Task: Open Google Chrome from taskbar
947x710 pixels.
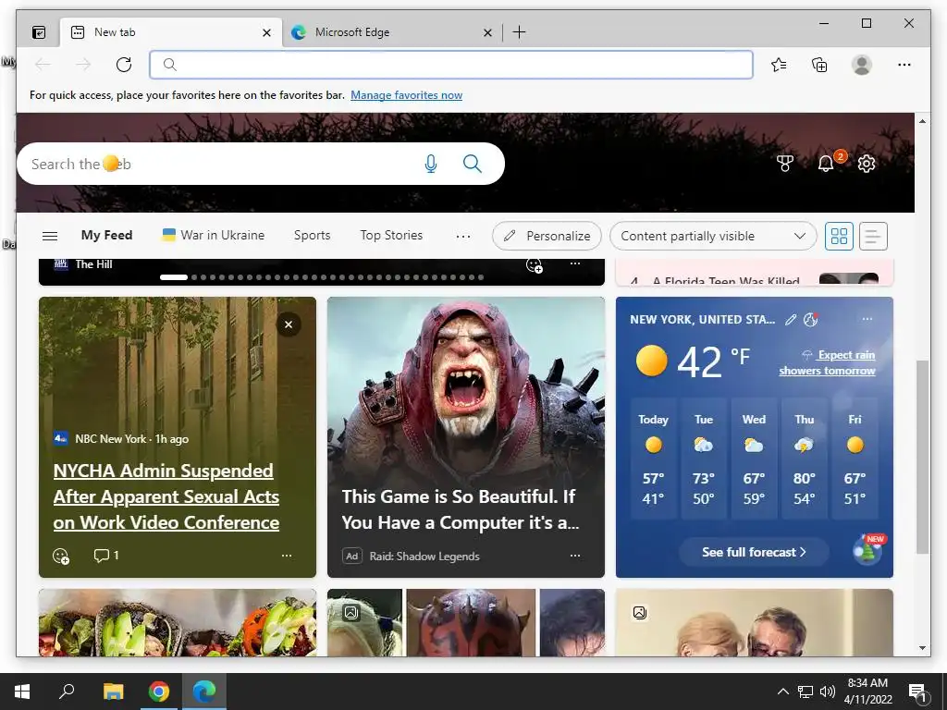Action: pyautogui.click(x=159, y=692)
